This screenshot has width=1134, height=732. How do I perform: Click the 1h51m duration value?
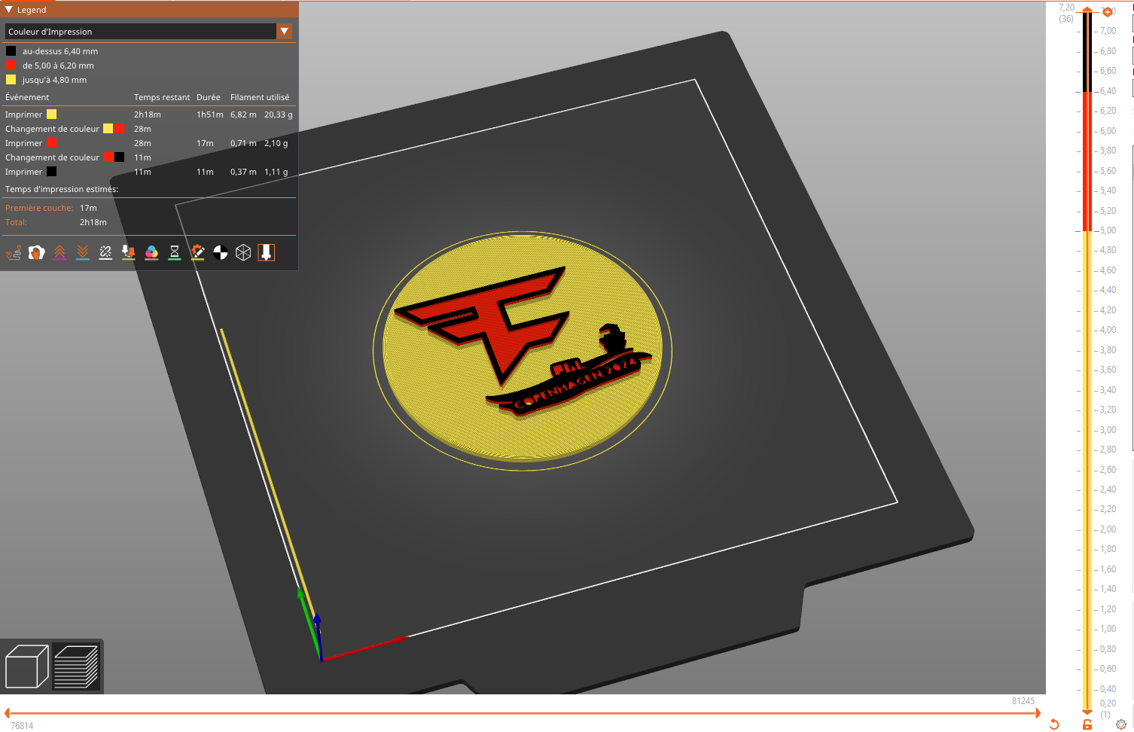[210, 114]
